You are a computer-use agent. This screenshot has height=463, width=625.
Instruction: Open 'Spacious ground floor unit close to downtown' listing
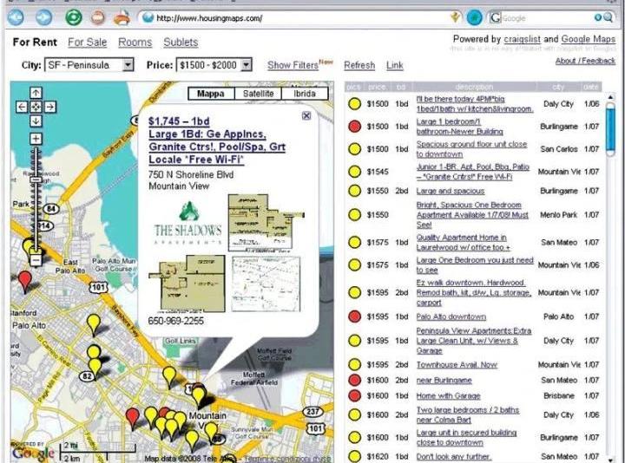click(x=471, y=149)
